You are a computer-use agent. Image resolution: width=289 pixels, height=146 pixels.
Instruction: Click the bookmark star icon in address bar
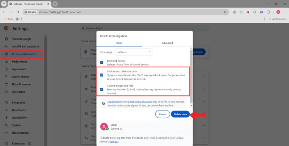[225, 12]
